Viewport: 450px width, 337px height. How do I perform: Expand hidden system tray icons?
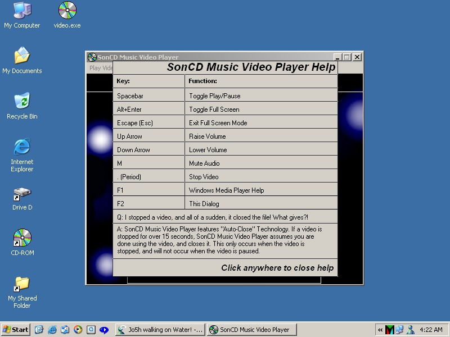click(380, 330)
